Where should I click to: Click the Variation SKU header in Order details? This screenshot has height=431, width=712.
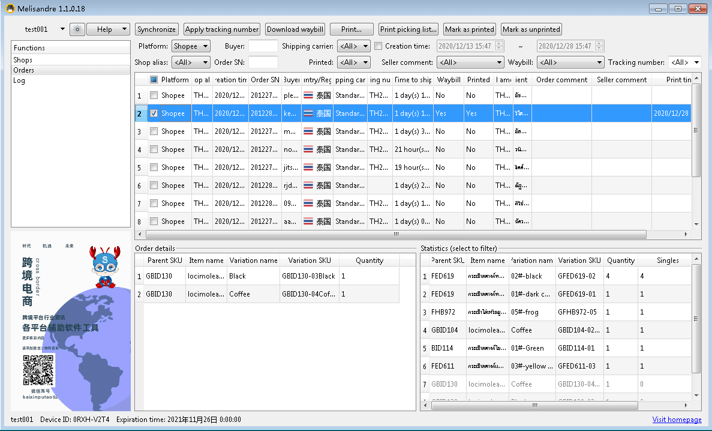pyautogui.click(x=310, y=261)
